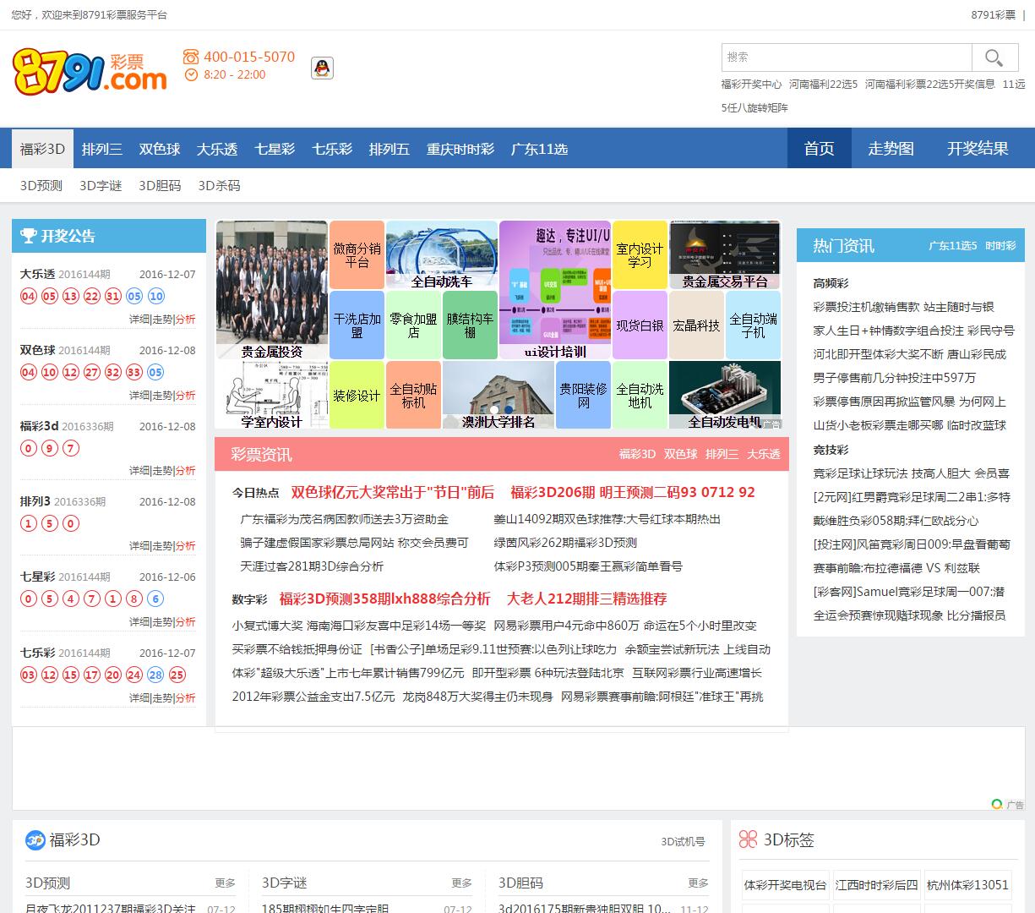
Task: Open the QQ penguin chat icon
Action: tap(322, 68)
